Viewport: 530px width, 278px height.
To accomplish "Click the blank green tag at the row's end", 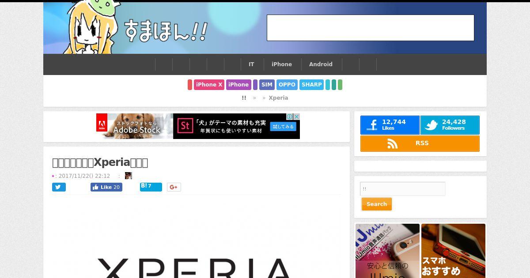I will [x=340, y=85].
